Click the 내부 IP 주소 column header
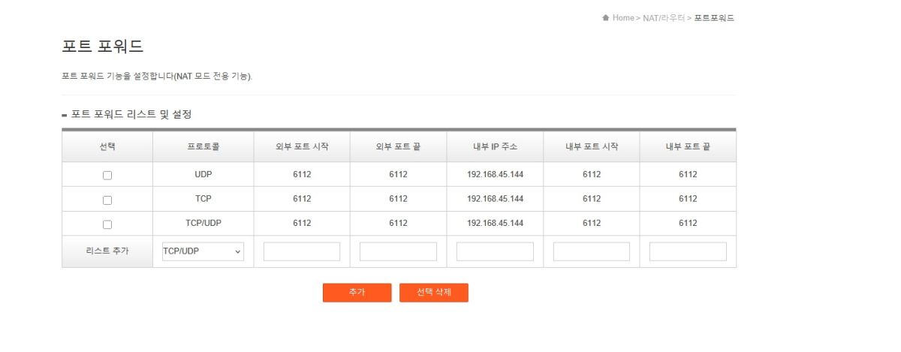 coord(495,146)
